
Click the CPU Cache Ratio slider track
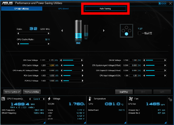34,44
